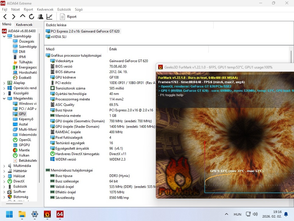
Task: Refresh the page with the refresh icon
Action: click(x=32, y=17)
